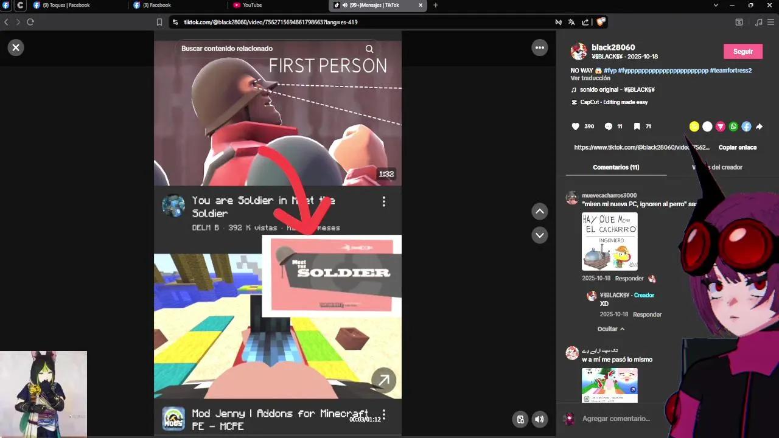Open the browser hamburger main menu
This screenshot has height=438, width=779.
(x=771, y=22)
